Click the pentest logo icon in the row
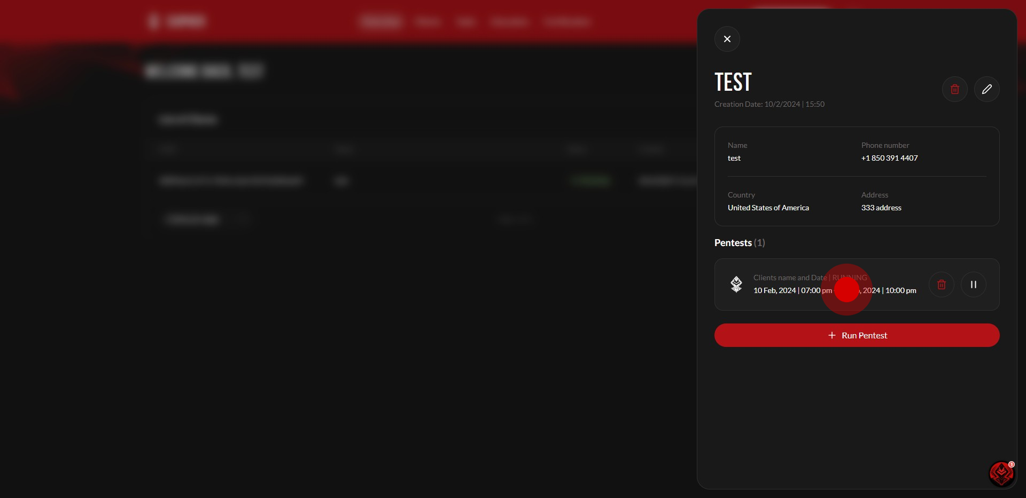1026x498 pixels. click(736, 284)
